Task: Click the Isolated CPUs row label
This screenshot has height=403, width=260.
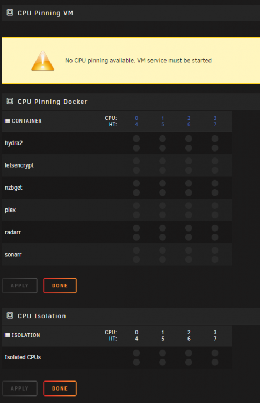Action: pos(23,357)
